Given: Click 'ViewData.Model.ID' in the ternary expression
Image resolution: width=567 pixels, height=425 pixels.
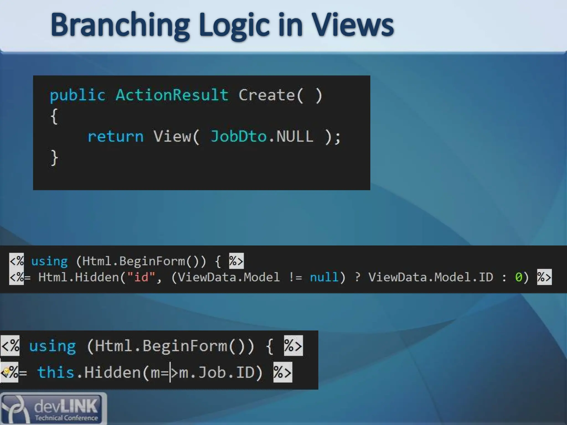Looking at the screenshot, I should click(x=431, y=277).
